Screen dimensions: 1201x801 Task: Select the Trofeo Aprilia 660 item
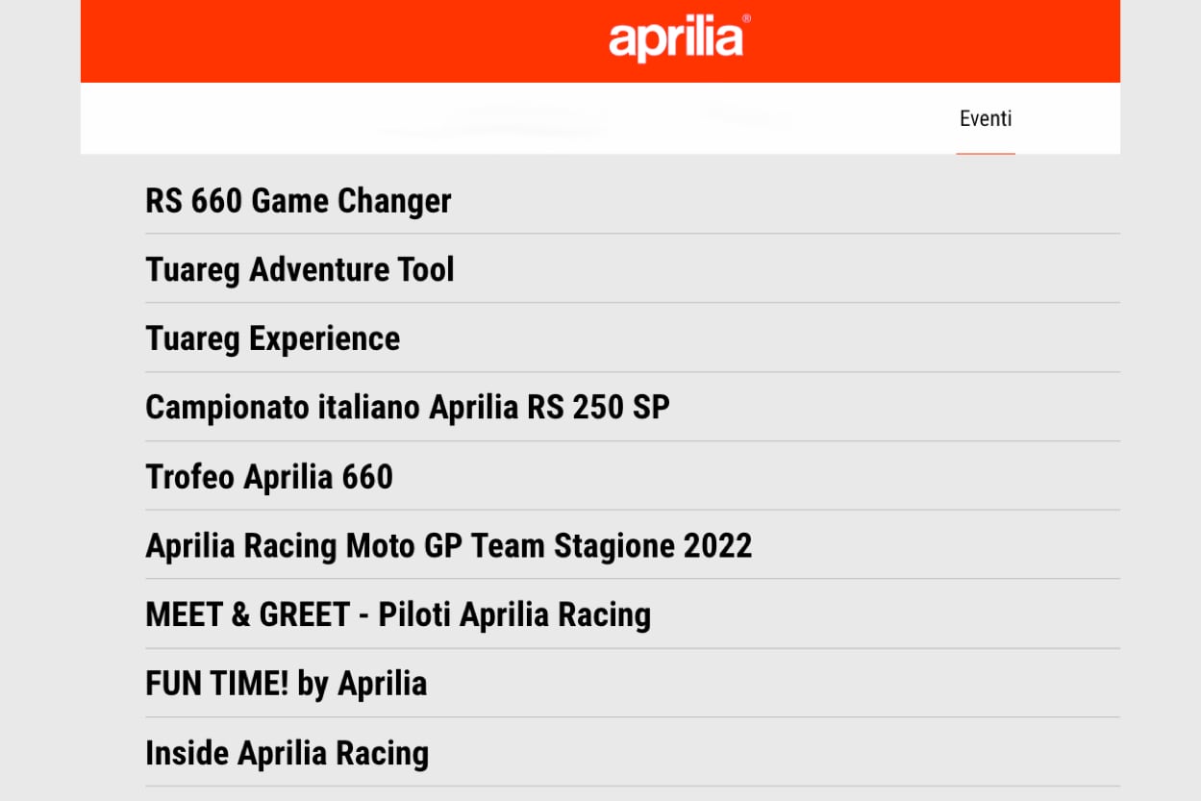click(269, 477)
